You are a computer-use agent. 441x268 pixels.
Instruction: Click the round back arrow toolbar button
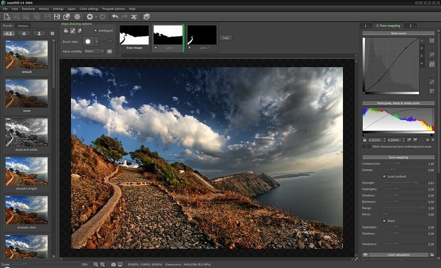coord(90,17)
